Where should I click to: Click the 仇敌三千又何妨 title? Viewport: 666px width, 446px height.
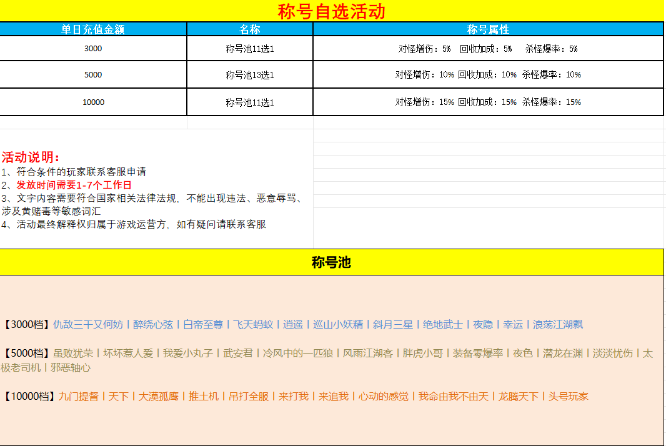point(88,325)
